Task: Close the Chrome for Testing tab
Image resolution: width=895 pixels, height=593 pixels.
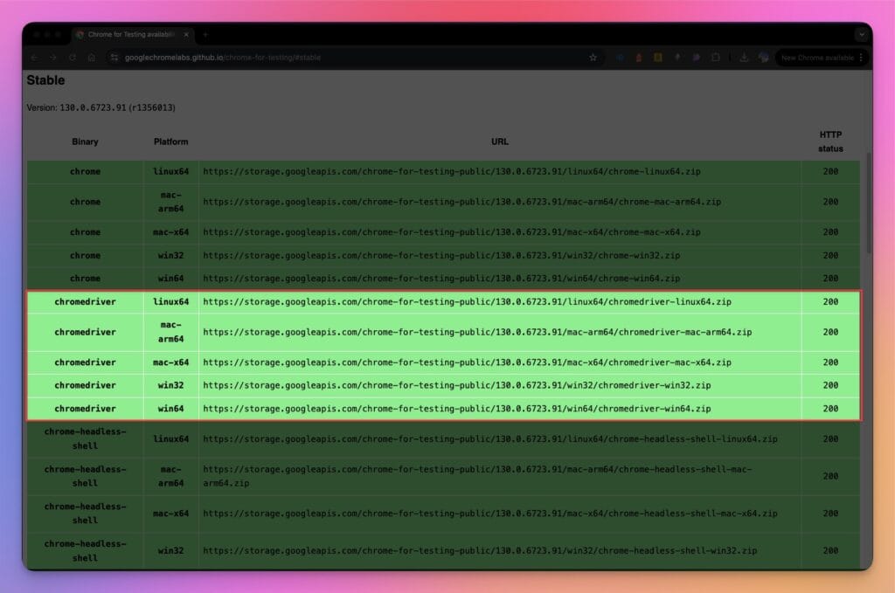Action: (186, 35)
